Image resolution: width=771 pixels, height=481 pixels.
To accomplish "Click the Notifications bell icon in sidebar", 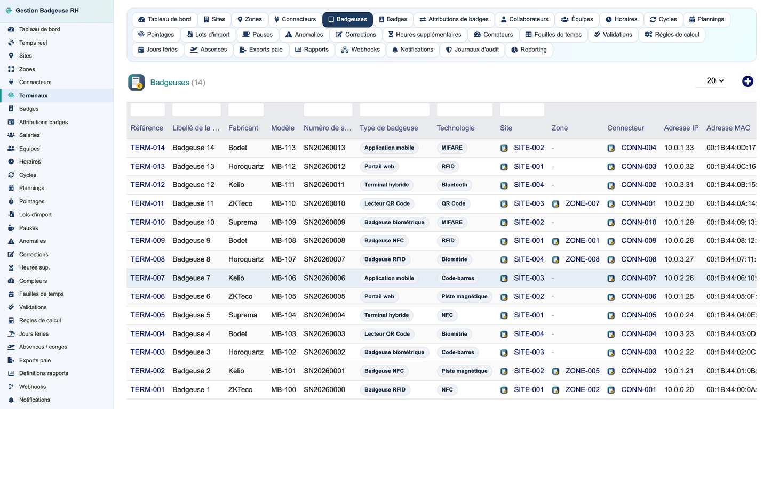I will [x=11, y=400].
